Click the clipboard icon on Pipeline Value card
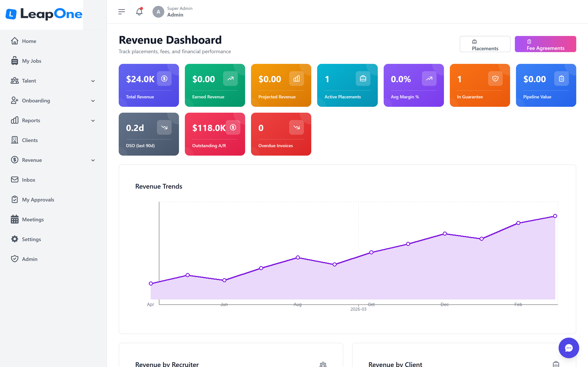The height and width of the screenshot is (367, 588). click(x=562, y=79)
